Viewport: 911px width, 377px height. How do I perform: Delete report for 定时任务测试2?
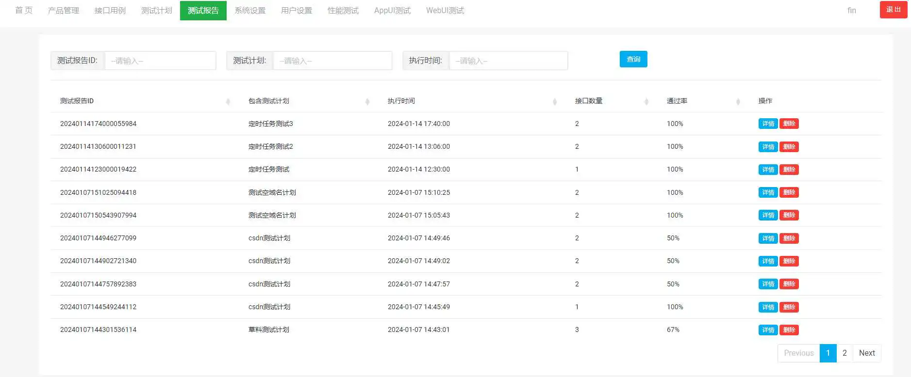789,147
